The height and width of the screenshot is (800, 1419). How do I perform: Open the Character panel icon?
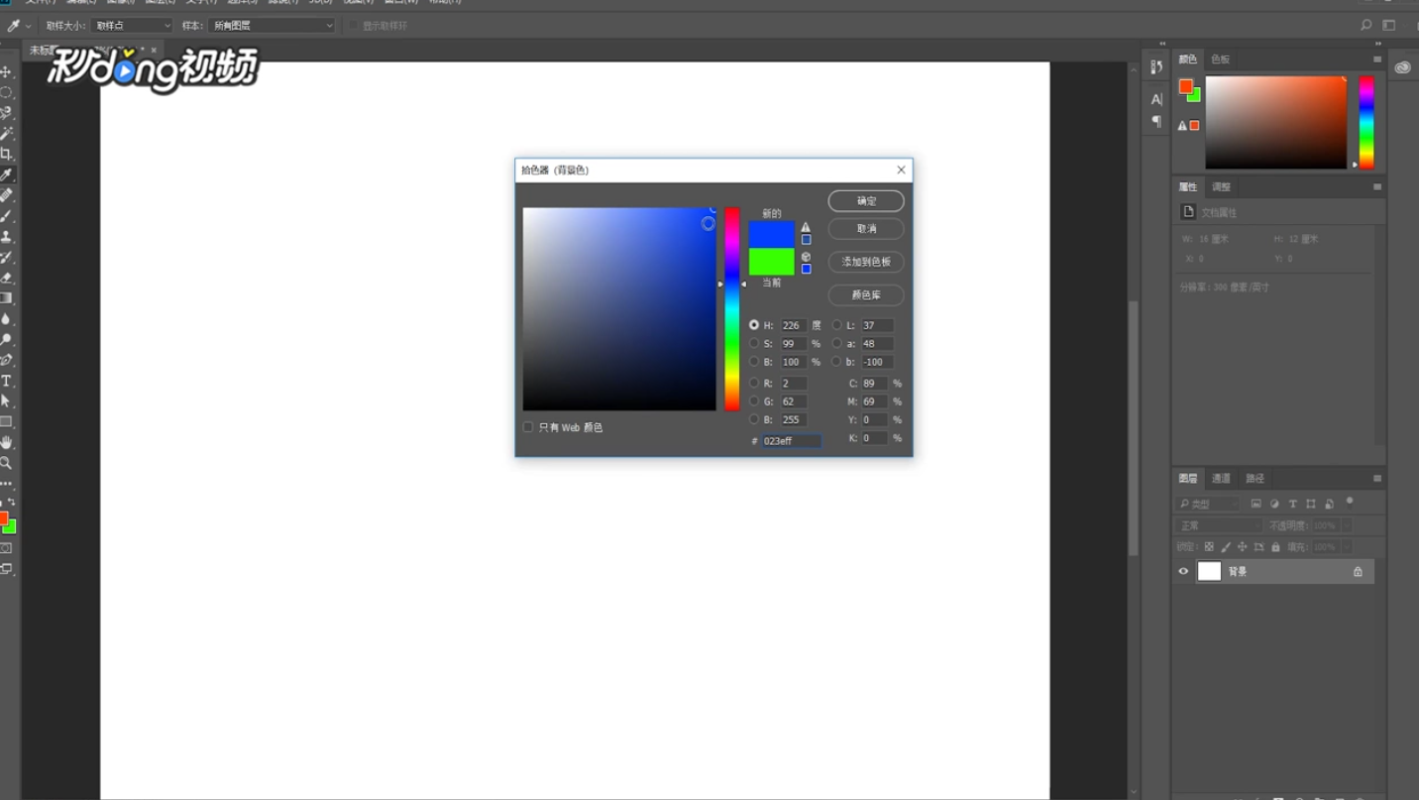pos(1156,99)
